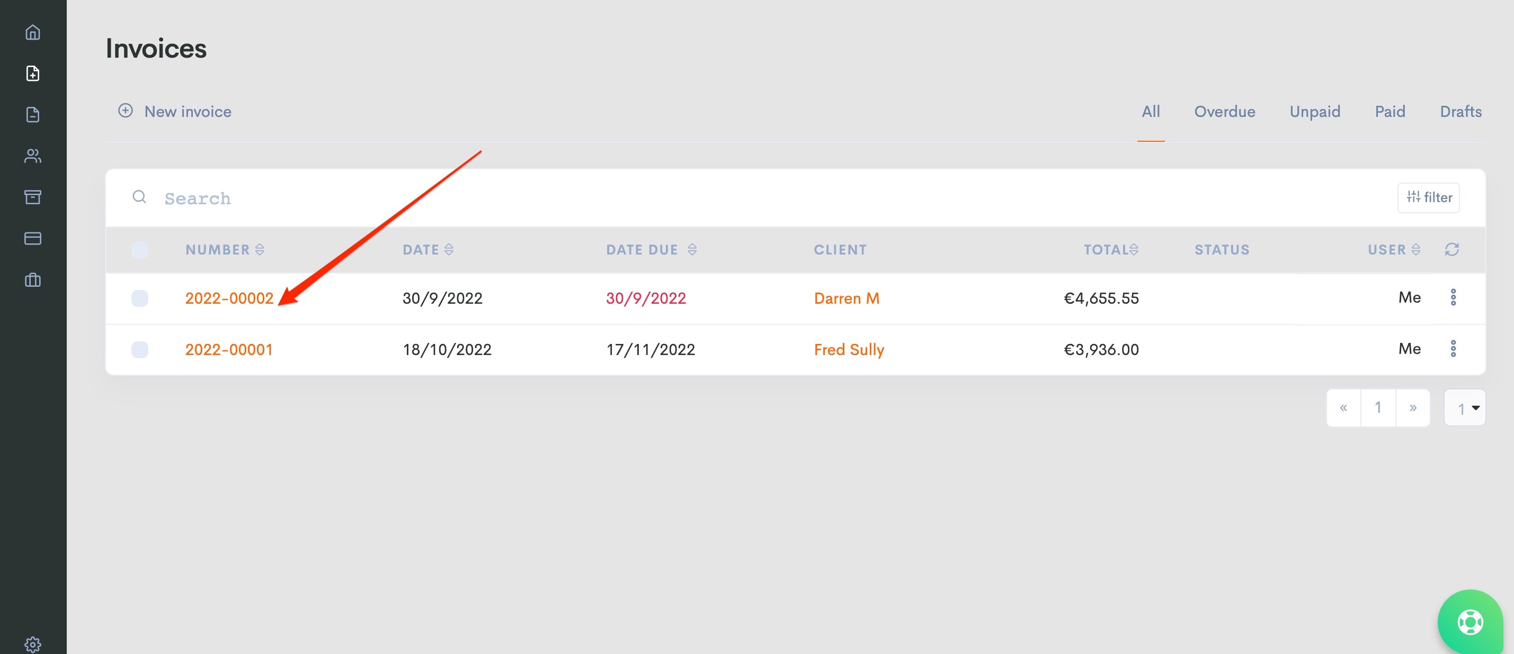Image resolution: width=1514 pixels, height=654 pixels.
Task: Check the box for invoice 2022-00001
Action: click(x=140, y=350)
